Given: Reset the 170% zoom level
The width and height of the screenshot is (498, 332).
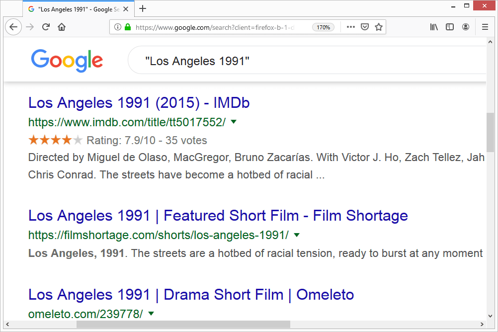Looking at the screenshot, I should click(323, 27).
